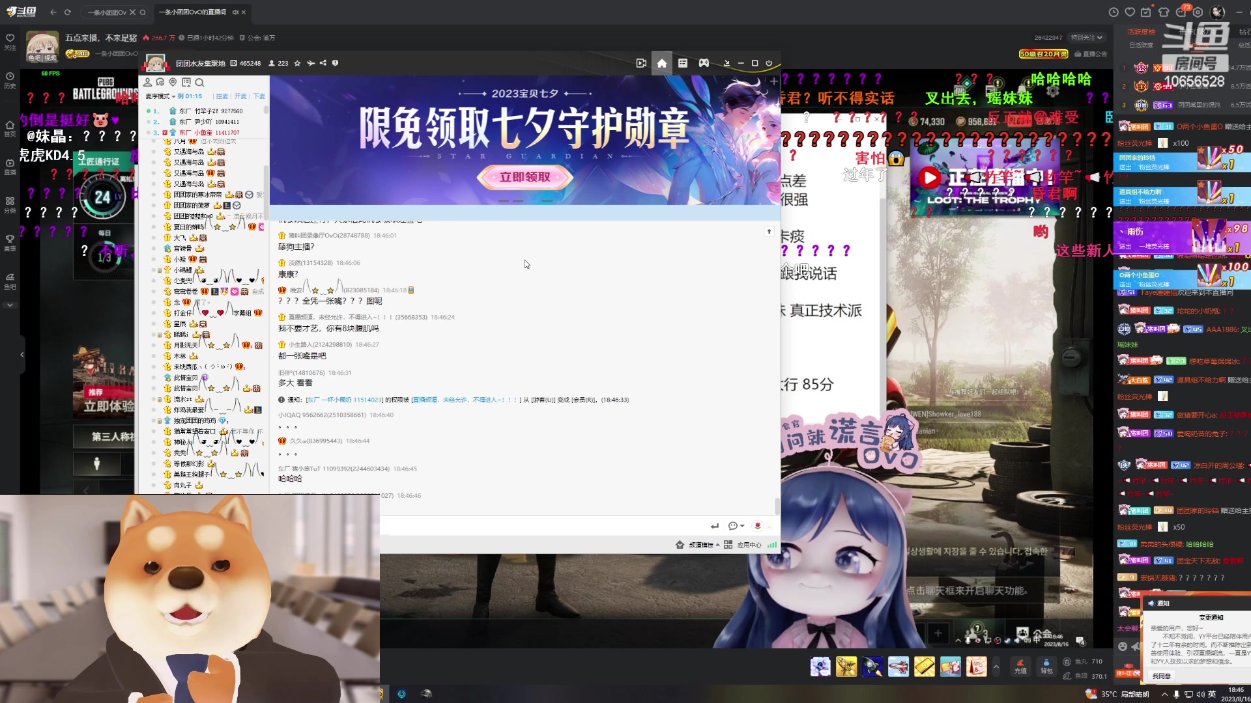Expand YY 频道模板 menu
This screenshot has height=703, width=1251.
(x=704, y=545)
